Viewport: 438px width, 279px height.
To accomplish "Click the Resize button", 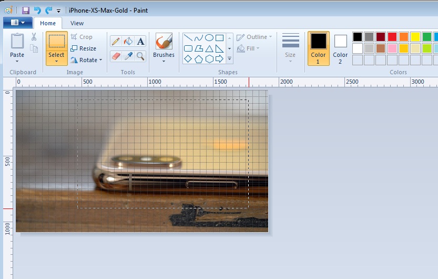I will [x=84, y=48].
